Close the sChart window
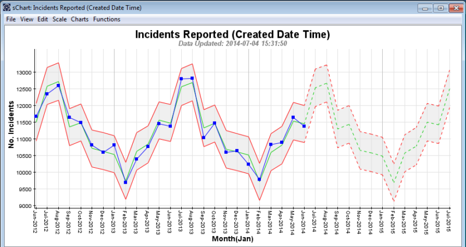The height and width of the screenshot is (247, 466). 456,8
